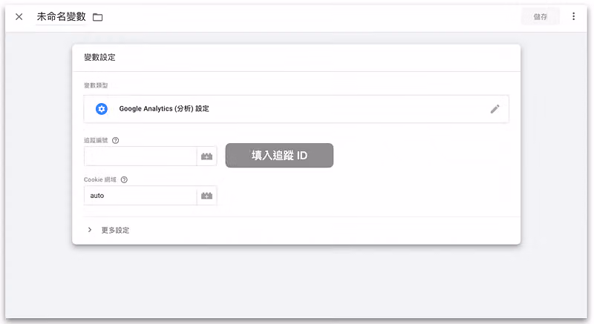Expand the 更多設定 section chevron

coord(90,230)
